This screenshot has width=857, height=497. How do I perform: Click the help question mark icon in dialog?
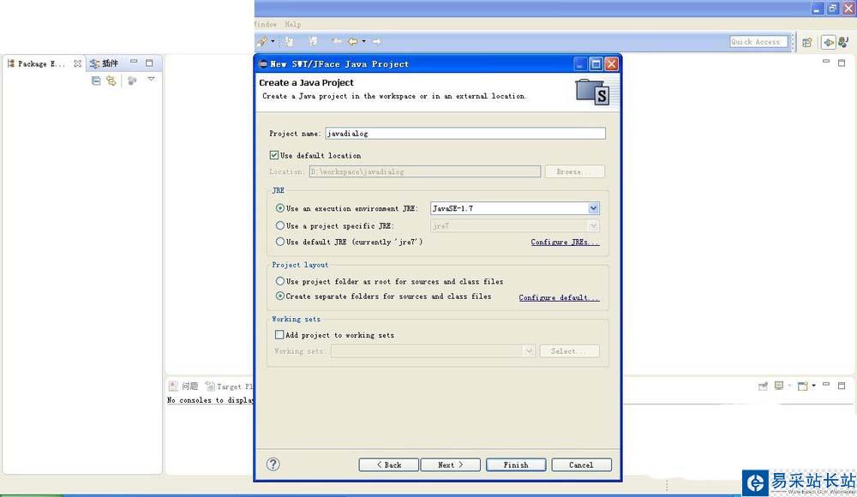tap(273, 464)
